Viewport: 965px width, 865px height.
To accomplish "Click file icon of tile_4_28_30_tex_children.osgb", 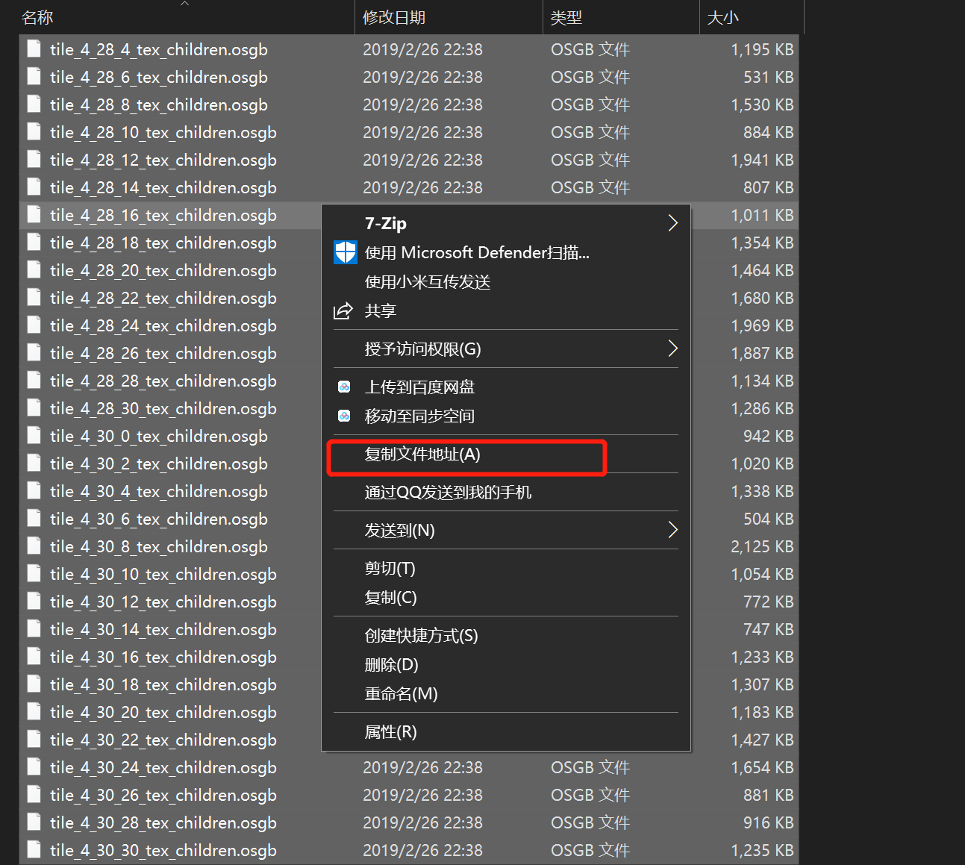I will tap(34, 408).
